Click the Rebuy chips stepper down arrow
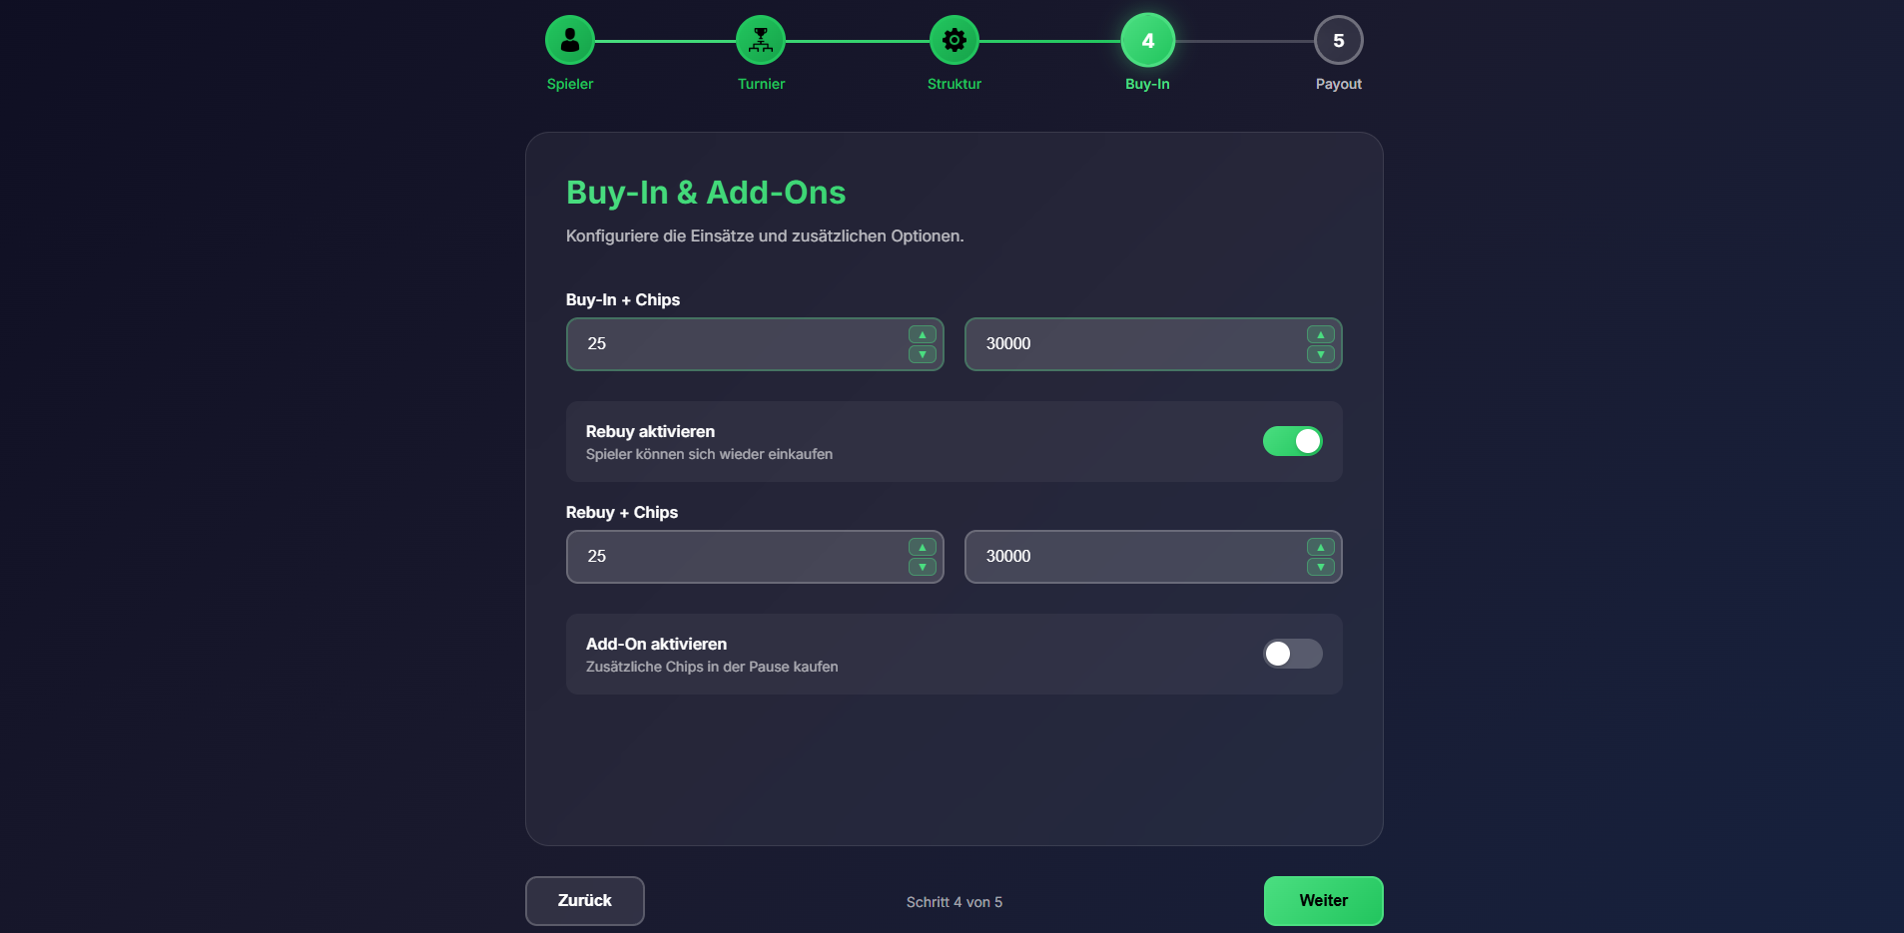 1320,567
